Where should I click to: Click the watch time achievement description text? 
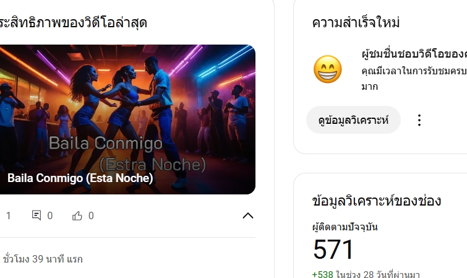pos(414,79)
